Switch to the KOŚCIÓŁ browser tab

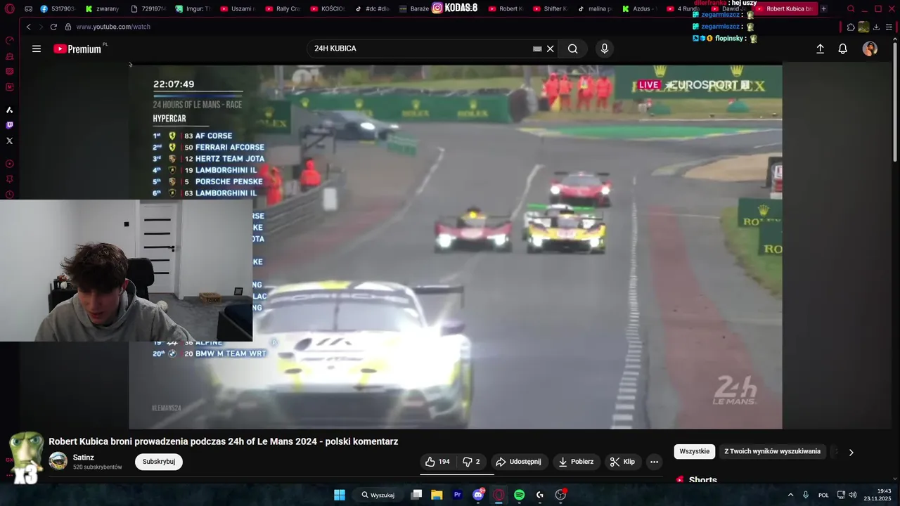(x=328, y=9)
